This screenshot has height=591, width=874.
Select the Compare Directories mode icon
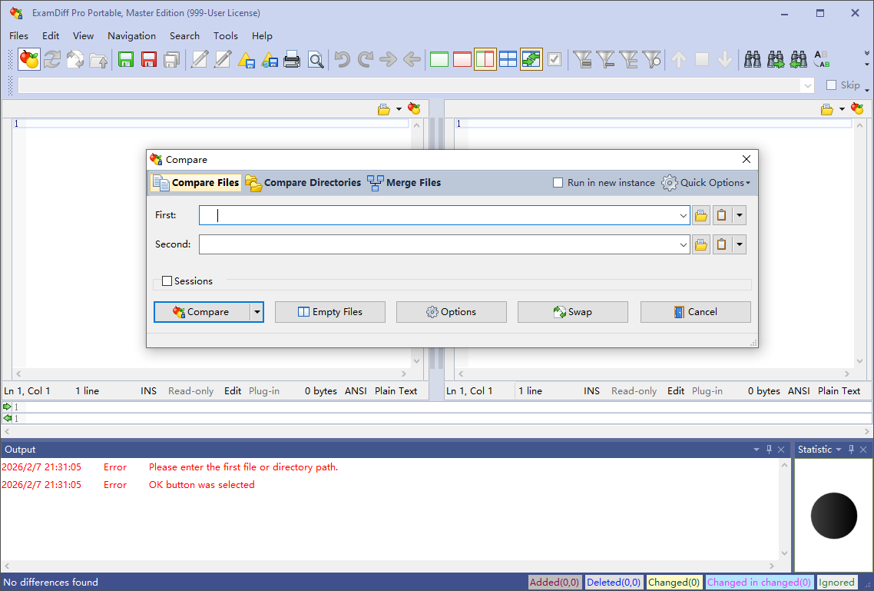coord(253,183)
